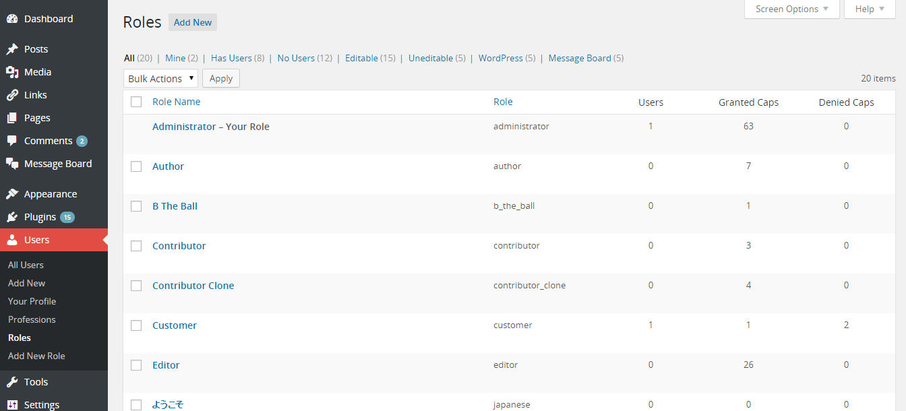Click the Plugins plug icon
The width and height of the screenshot is (906, 411).
pyautogui.click(x=12, y=217)
